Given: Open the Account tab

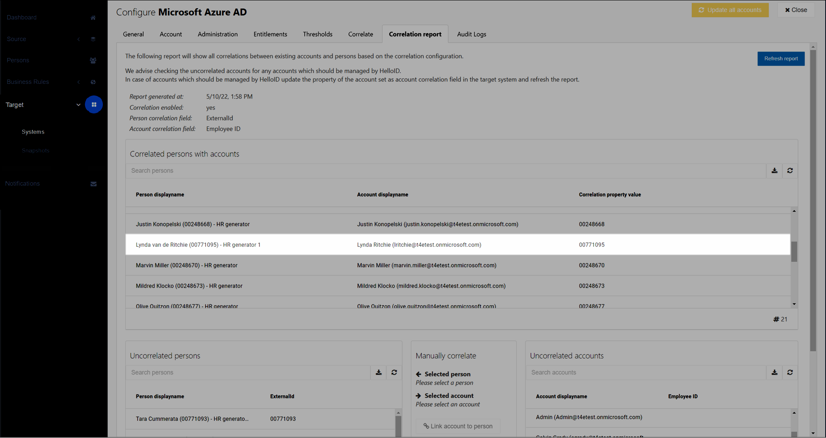Looking at the screenshot, I should tap(171, 34).
